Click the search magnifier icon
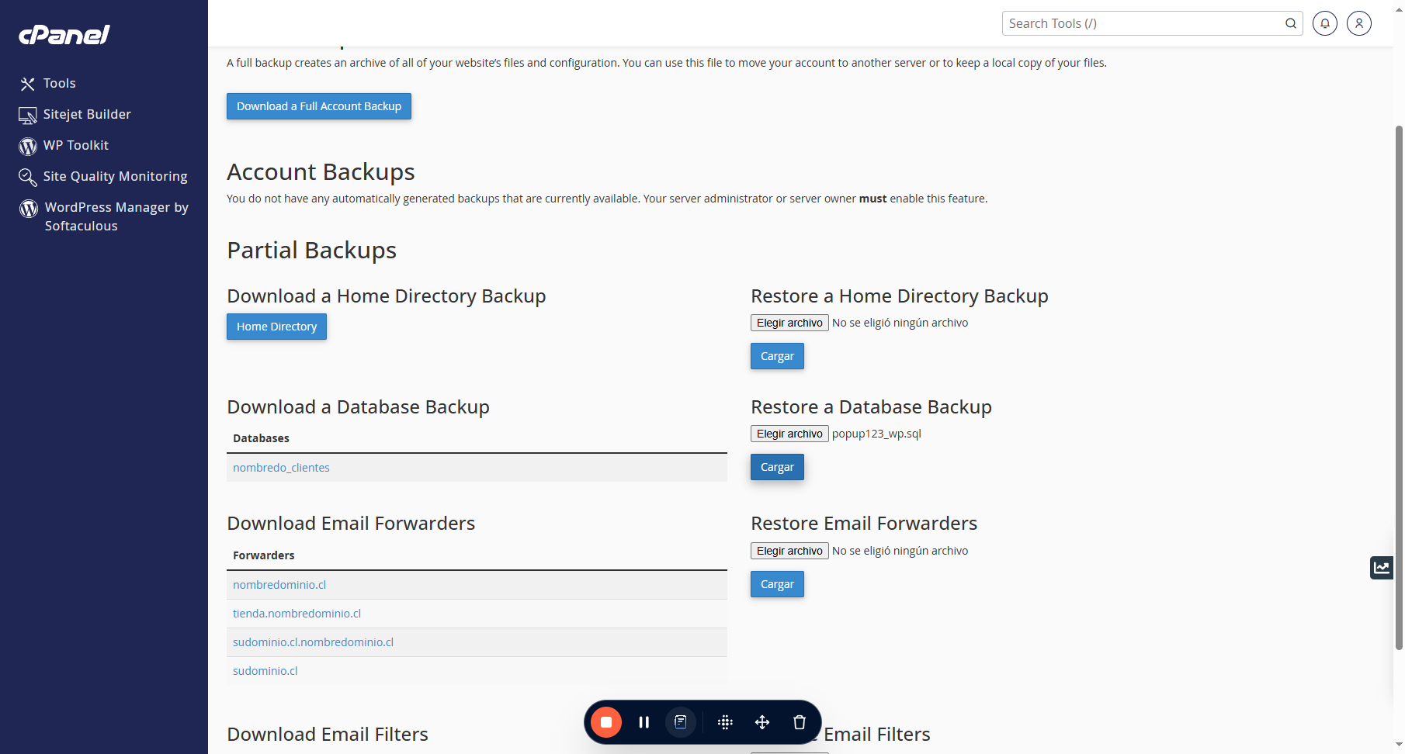The width and height of the screenshot is (1405, 754). [1290, 23]
